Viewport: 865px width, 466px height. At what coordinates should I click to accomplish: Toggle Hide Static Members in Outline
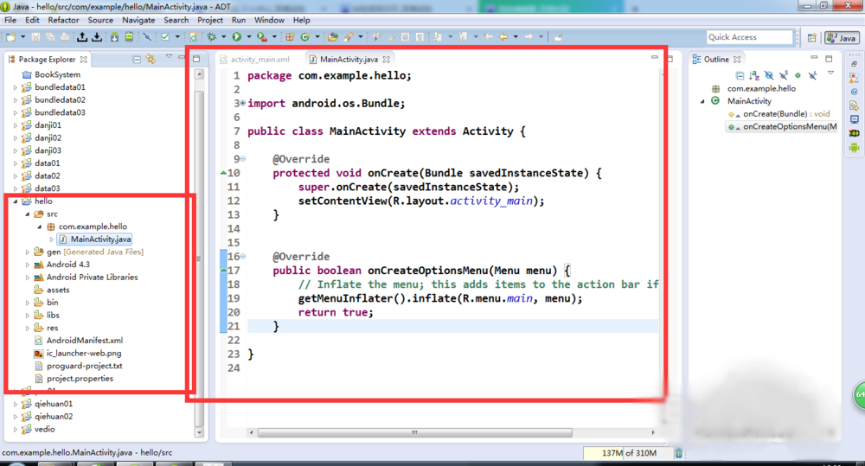point(784,75)
